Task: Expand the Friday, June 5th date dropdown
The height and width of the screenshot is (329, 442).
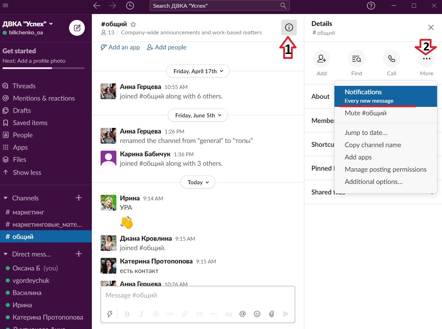Action: pyautogui.click(x=198, y=115)
